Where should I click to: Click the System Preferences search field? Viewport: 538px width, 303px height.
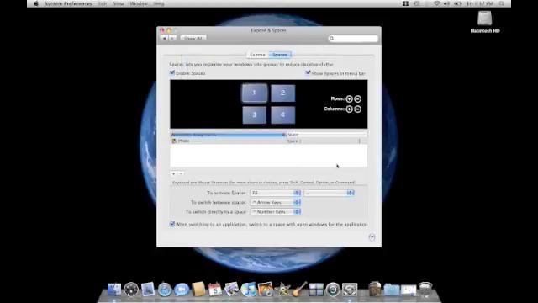pos(353,38)
